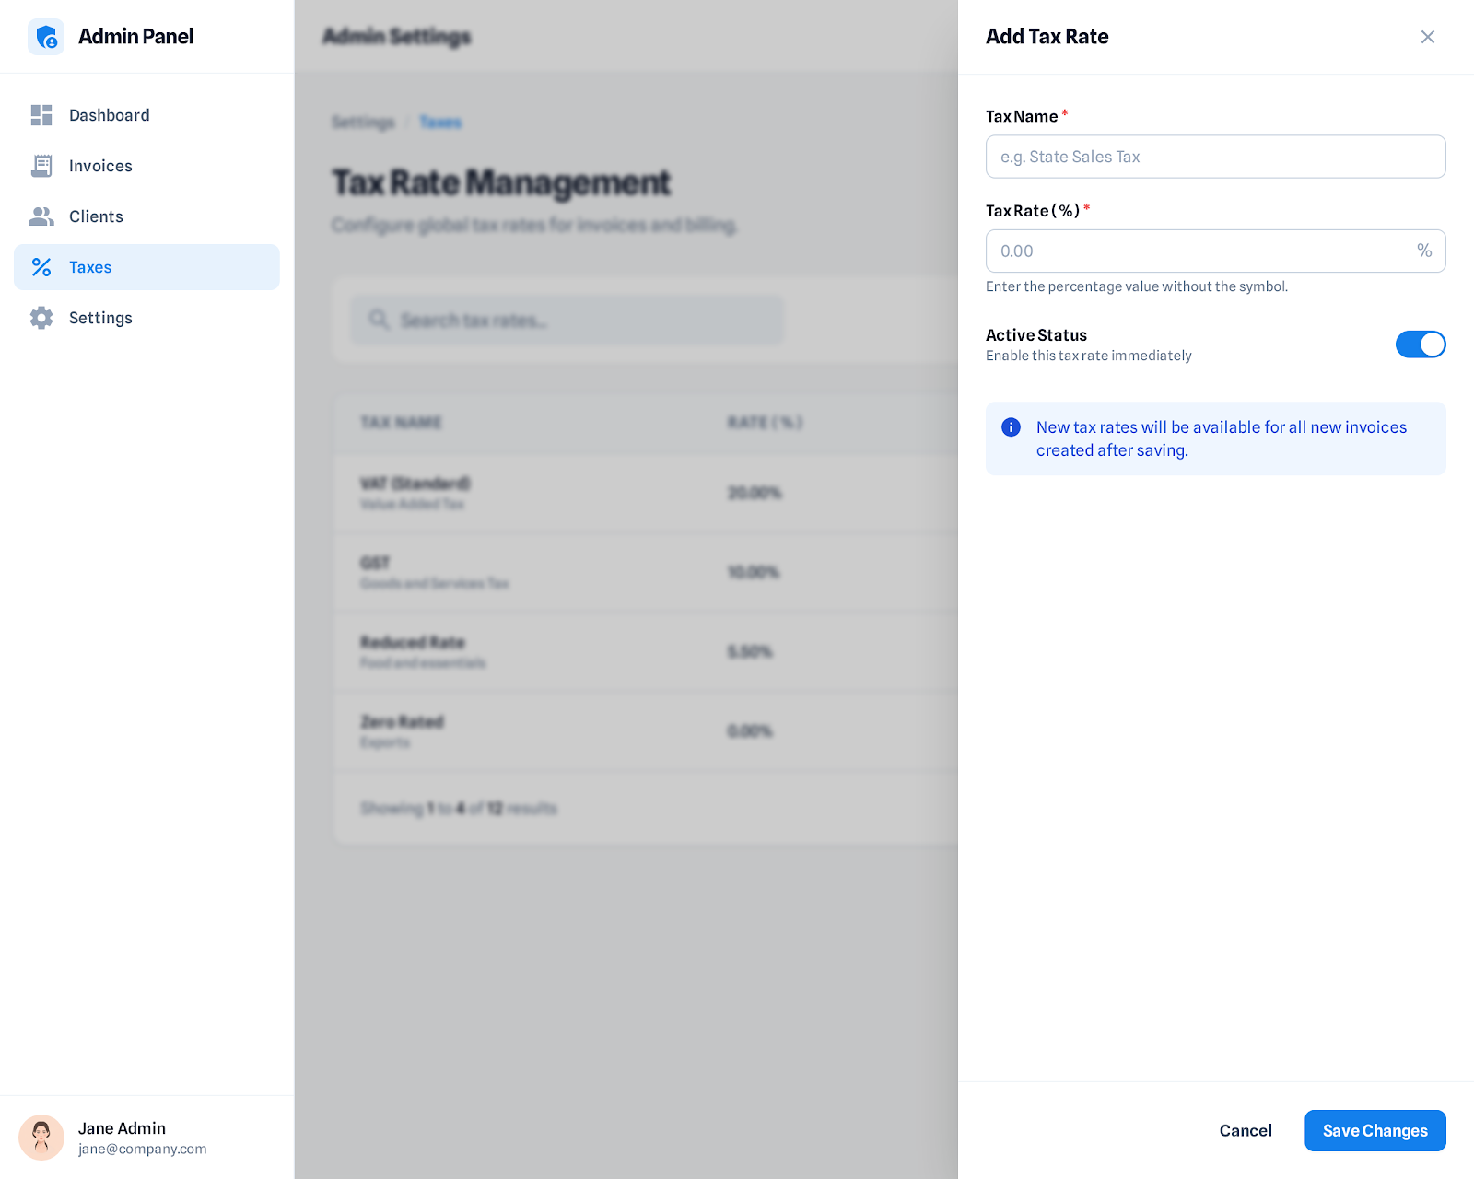
Task: Click the Settings gear icon
Action: [x=41, y=318]
